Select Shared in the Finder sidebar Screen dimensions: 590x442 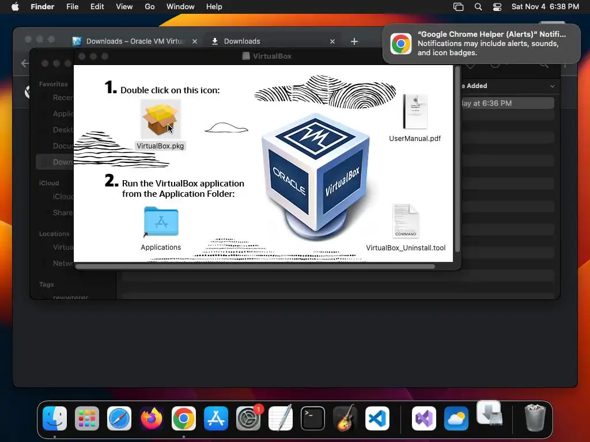[x=62, y=213]
